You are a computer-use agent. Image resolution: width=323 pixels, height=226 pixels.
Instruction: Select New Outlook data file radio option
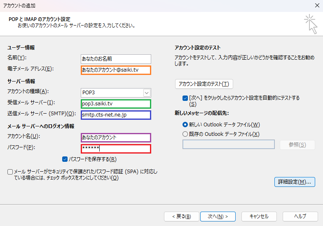click(185, 125)
